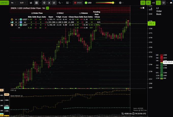Click the green indicator icon beside chart title
The width and height of the screenshot is (173, 117).
point(47,8)
